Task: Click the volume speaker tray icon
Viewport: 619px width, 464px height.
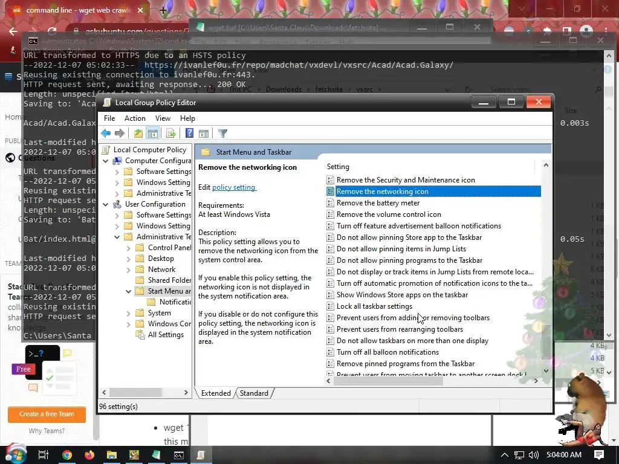Action: [533, 455]
